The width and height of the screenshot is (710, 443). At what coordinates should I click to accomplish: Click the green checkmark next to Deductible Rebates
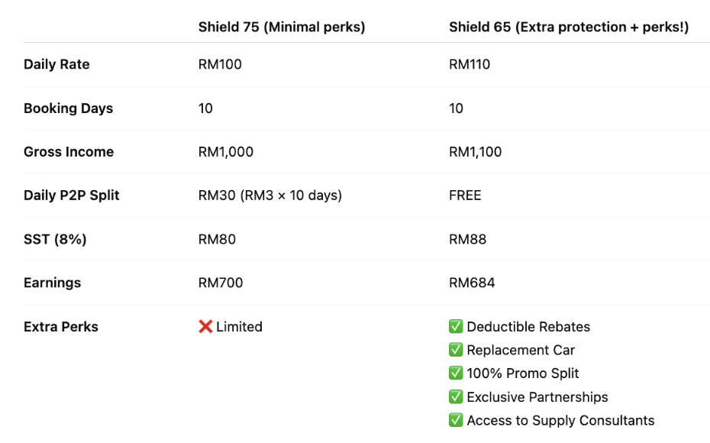pos(456,327)
